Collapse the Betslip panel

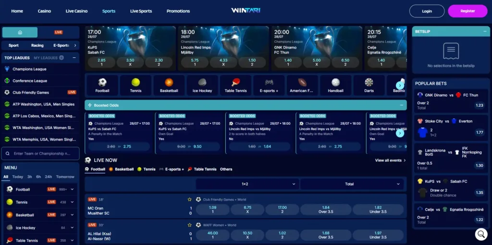point(485,31)
